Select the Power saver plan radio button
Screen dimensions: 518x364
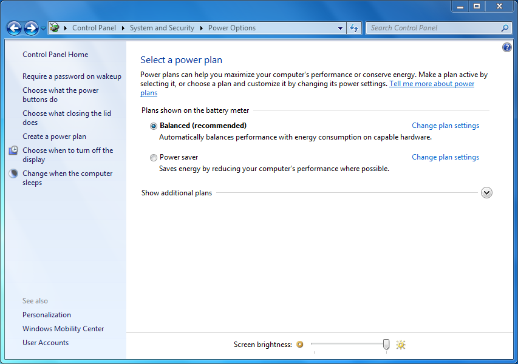153,158
